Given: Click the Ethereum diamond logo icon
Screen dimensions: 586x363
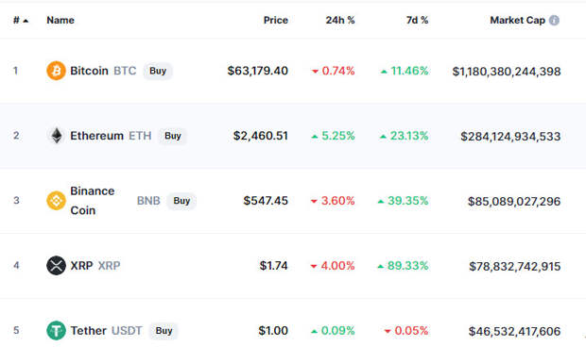Looking at the screenshot, I should point(57,135).
